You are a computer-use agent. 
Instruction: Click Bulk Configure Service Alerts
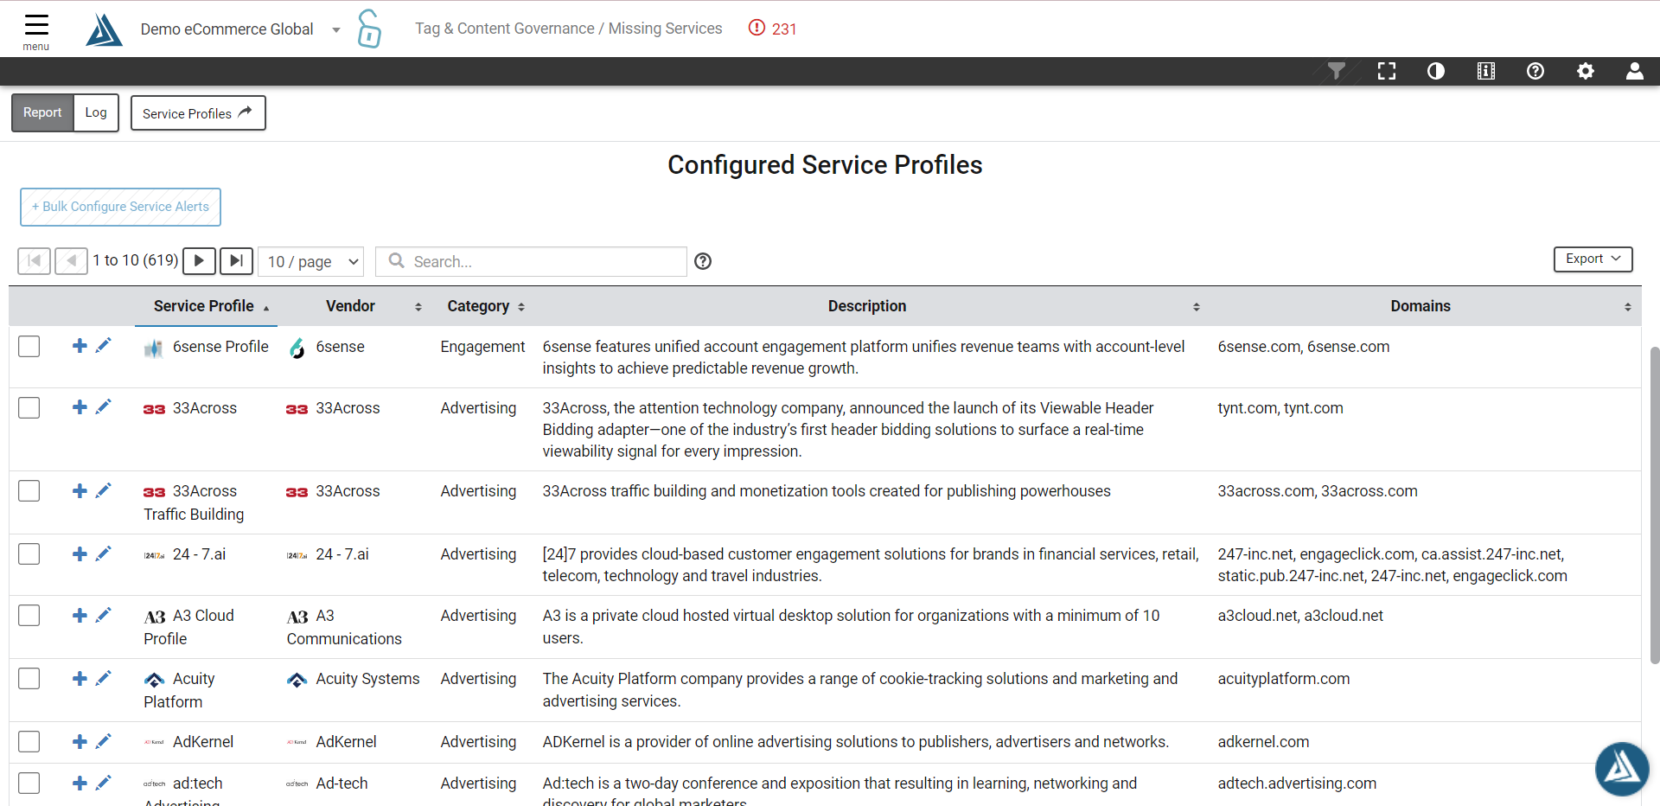120,207
